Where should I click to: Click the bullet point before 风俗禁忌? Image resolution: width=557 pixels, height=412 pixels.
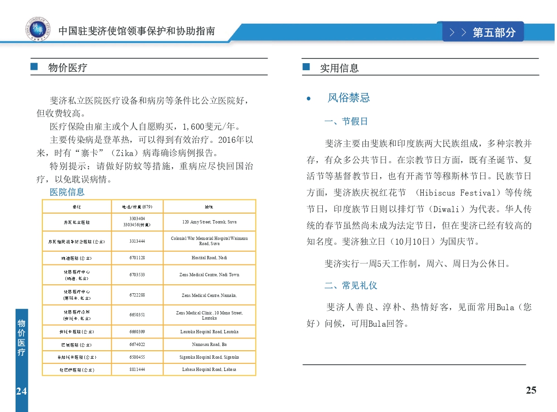(x=309, y=99)
